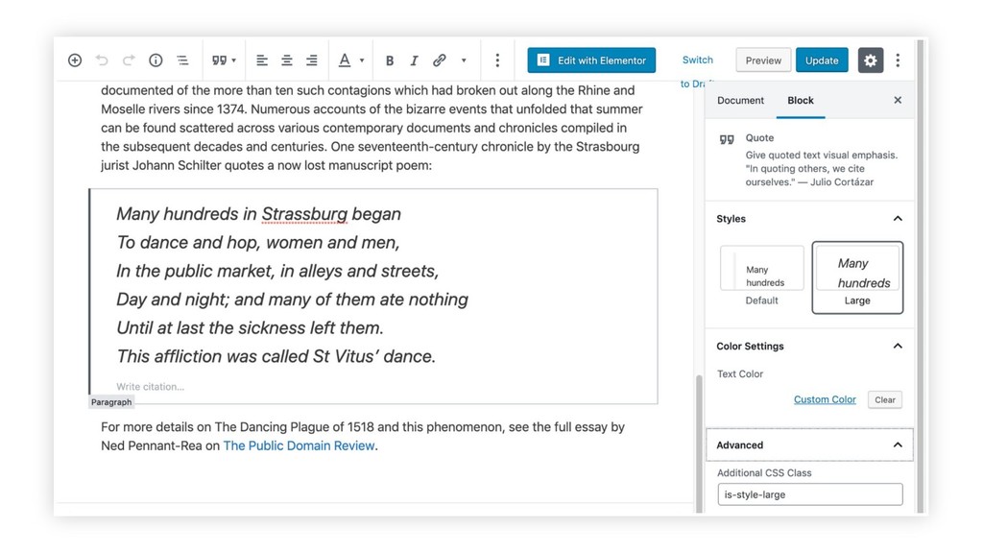983x553 pixels.
Task: Click the Add block plus icon
Action: coord(75,60)
